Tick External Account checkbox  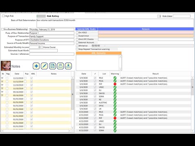(77, 43)
